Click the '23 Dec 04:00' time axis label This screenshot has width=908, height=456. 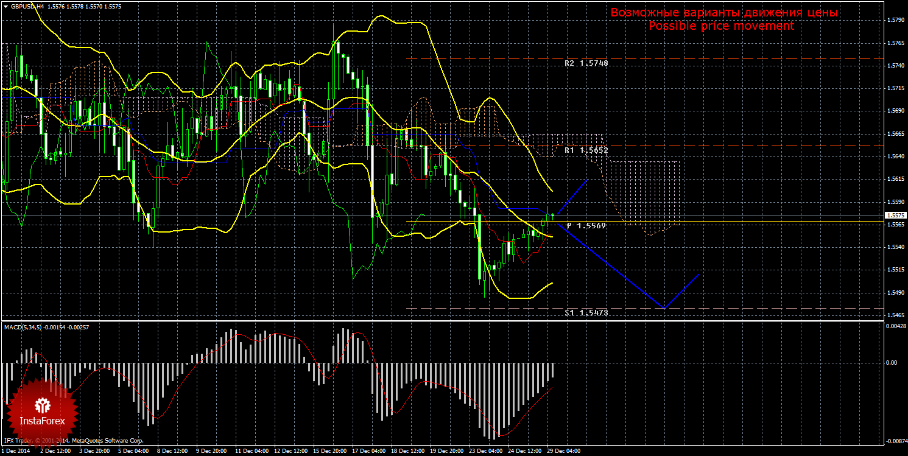pos(485,452)
